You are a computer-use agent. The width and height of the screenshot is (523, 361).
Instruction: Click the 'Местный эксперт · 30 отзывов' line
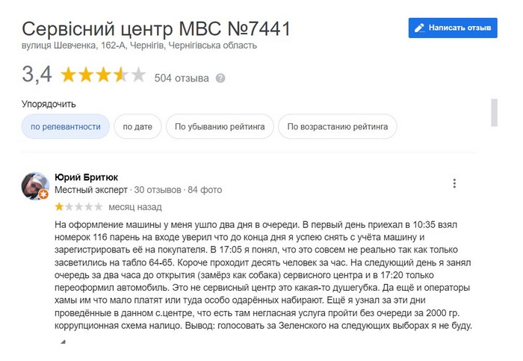(x=114, y=191)
